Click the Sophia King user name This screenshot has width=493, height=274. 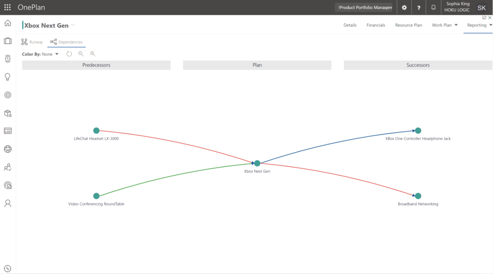pos(458,4)
